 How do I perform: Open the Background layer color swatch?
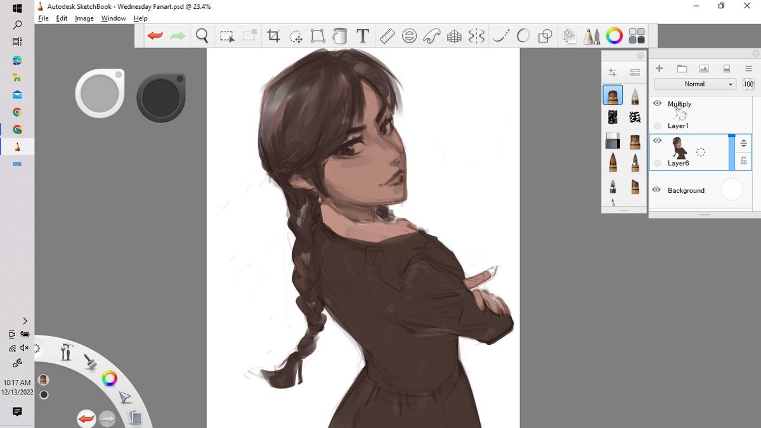point(732,190)
